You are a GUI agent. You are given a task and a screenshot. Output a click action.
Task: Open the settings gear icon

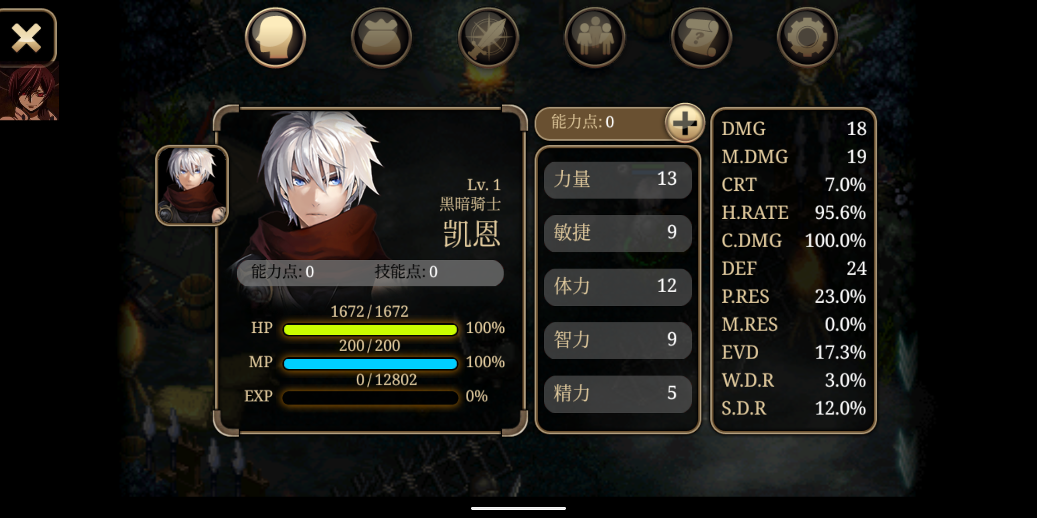(x=808, y=37)
